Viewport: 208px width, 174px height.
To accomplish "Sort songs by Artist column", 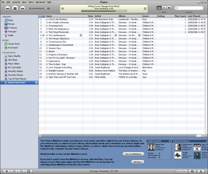I will click(x=106, y=16).
